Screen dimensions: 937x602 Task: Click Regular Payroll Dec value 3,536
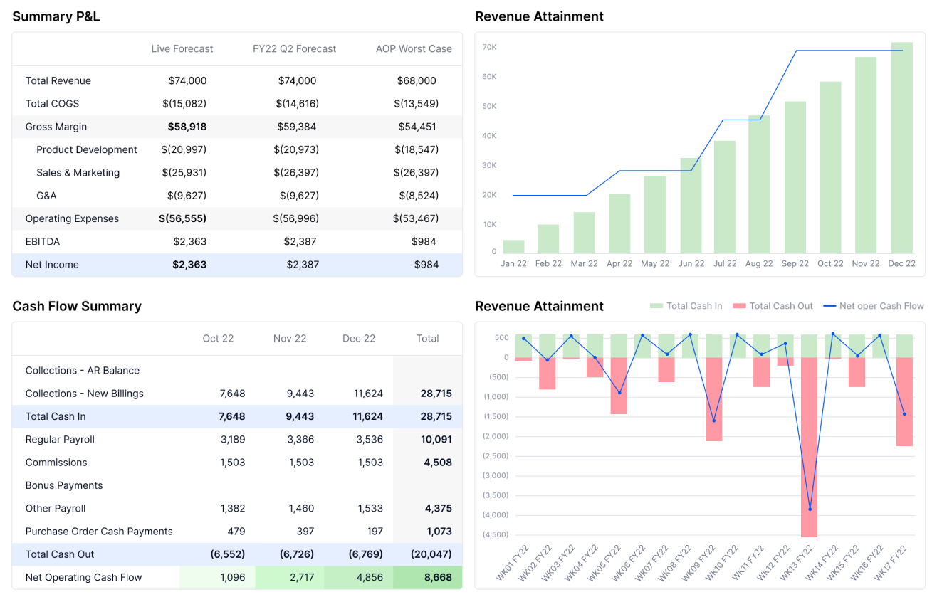pos(370,440)
